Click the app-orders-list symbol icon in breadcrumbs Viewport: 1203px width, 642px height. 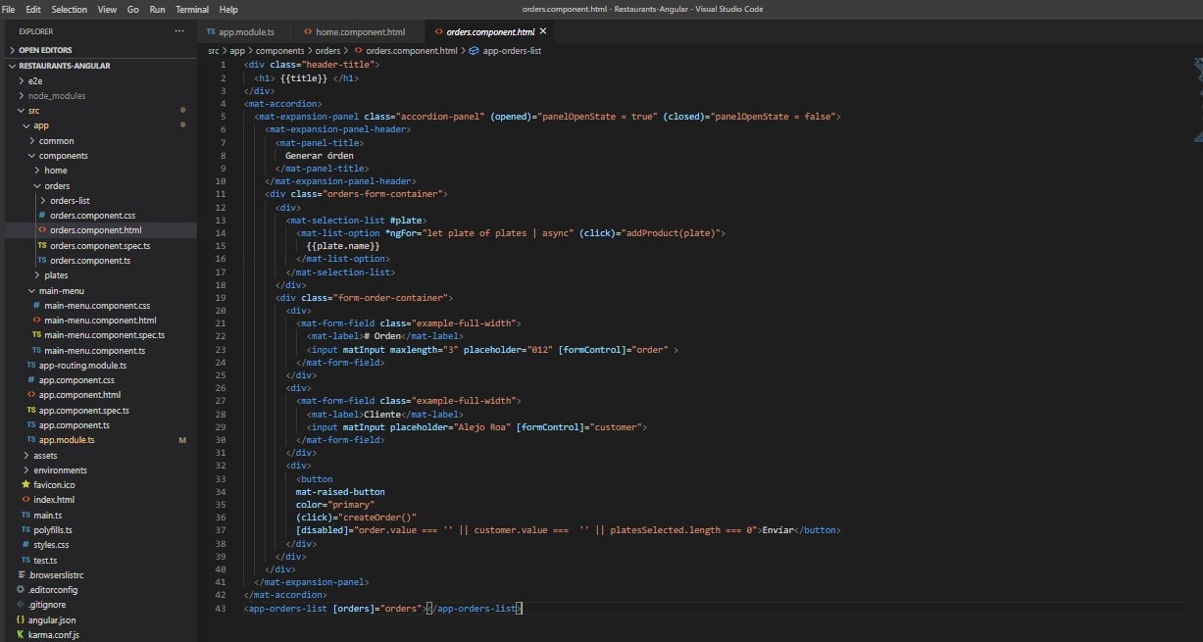475,50
